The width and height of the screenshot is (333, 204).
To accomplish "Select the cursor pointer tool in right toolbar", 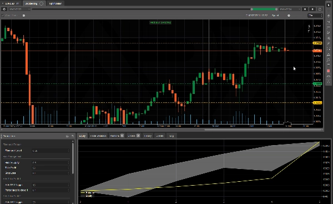I will pyautogui.click(x=329, y=5).
